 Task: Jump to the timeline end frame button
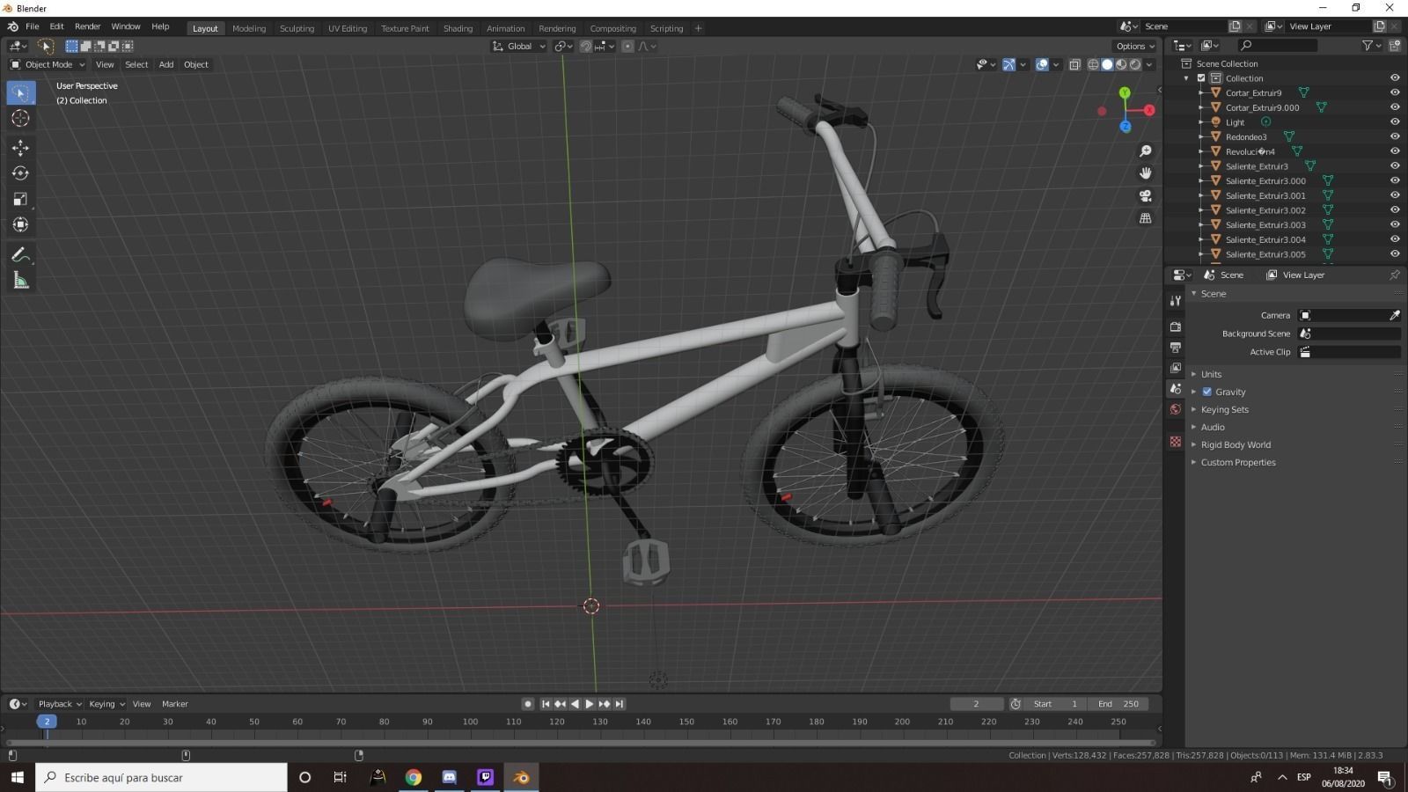pos(620,704)
